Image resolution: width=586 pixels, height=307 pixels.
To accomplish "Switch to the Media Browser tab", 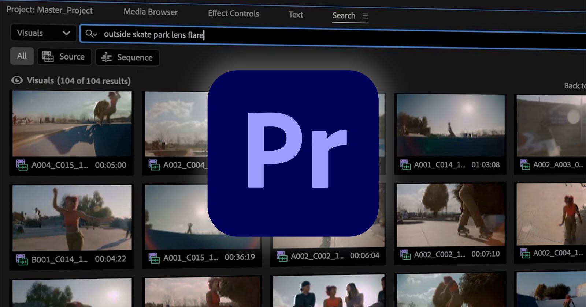I will (x=151, y=12).
